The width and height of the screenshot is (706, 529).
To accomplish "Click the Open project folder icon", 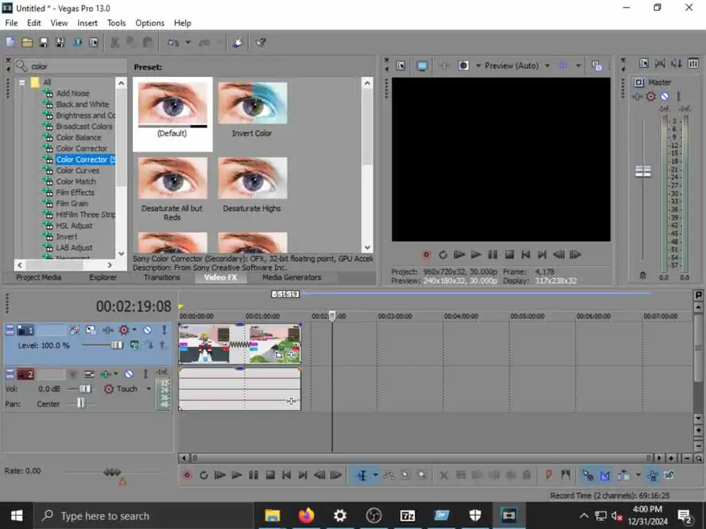I will [x=27, y=42].
